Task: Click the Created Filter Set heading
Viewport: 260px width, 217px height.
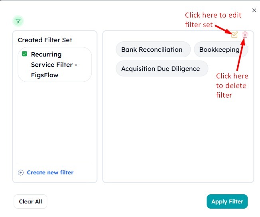Action: (x=45, y=40)
